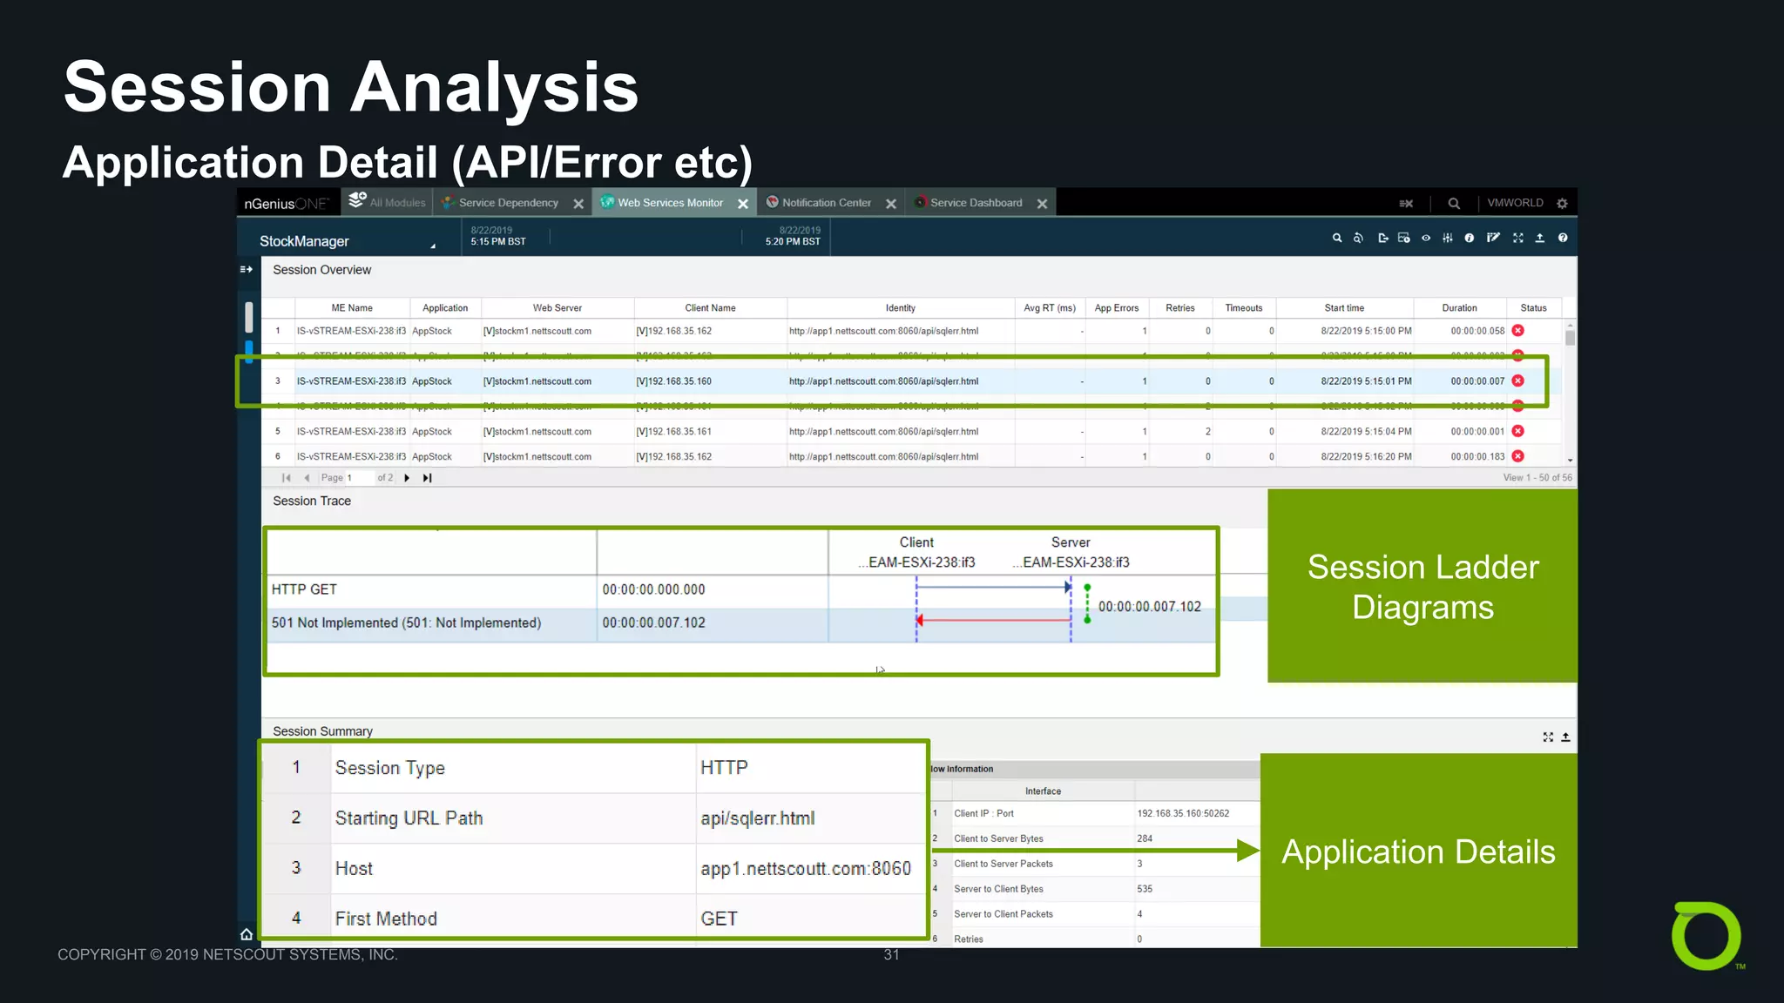Maximize the Session Summary panel
Image resolution: width=1784 pixels, height=1003 pixels.
click(x=1548, y=737)
